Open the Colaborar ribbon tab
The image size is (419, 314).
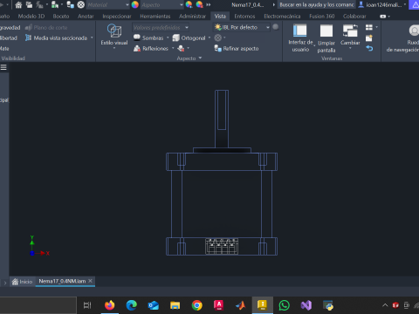click(x=354, y=17)
